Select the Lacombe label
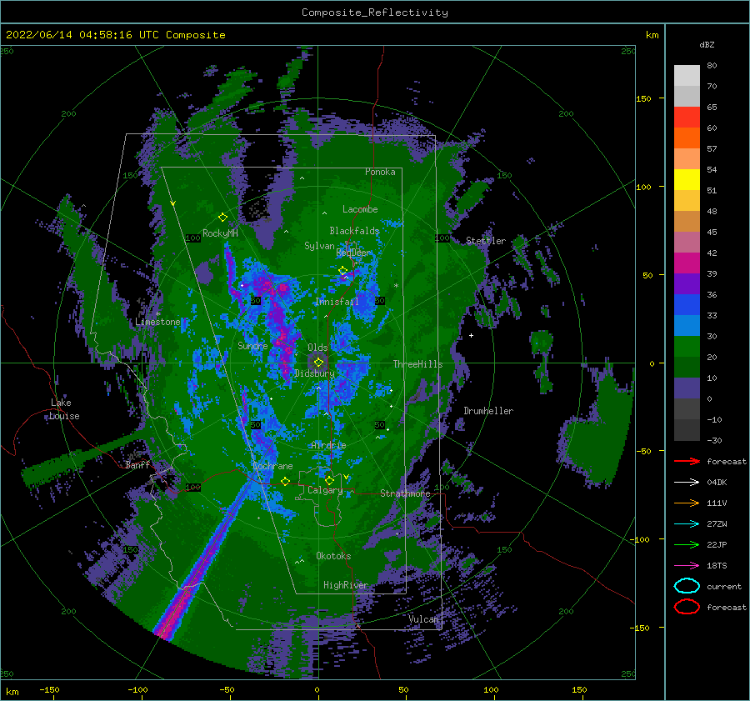Screen dimensions: 750x701 (360, 209)
